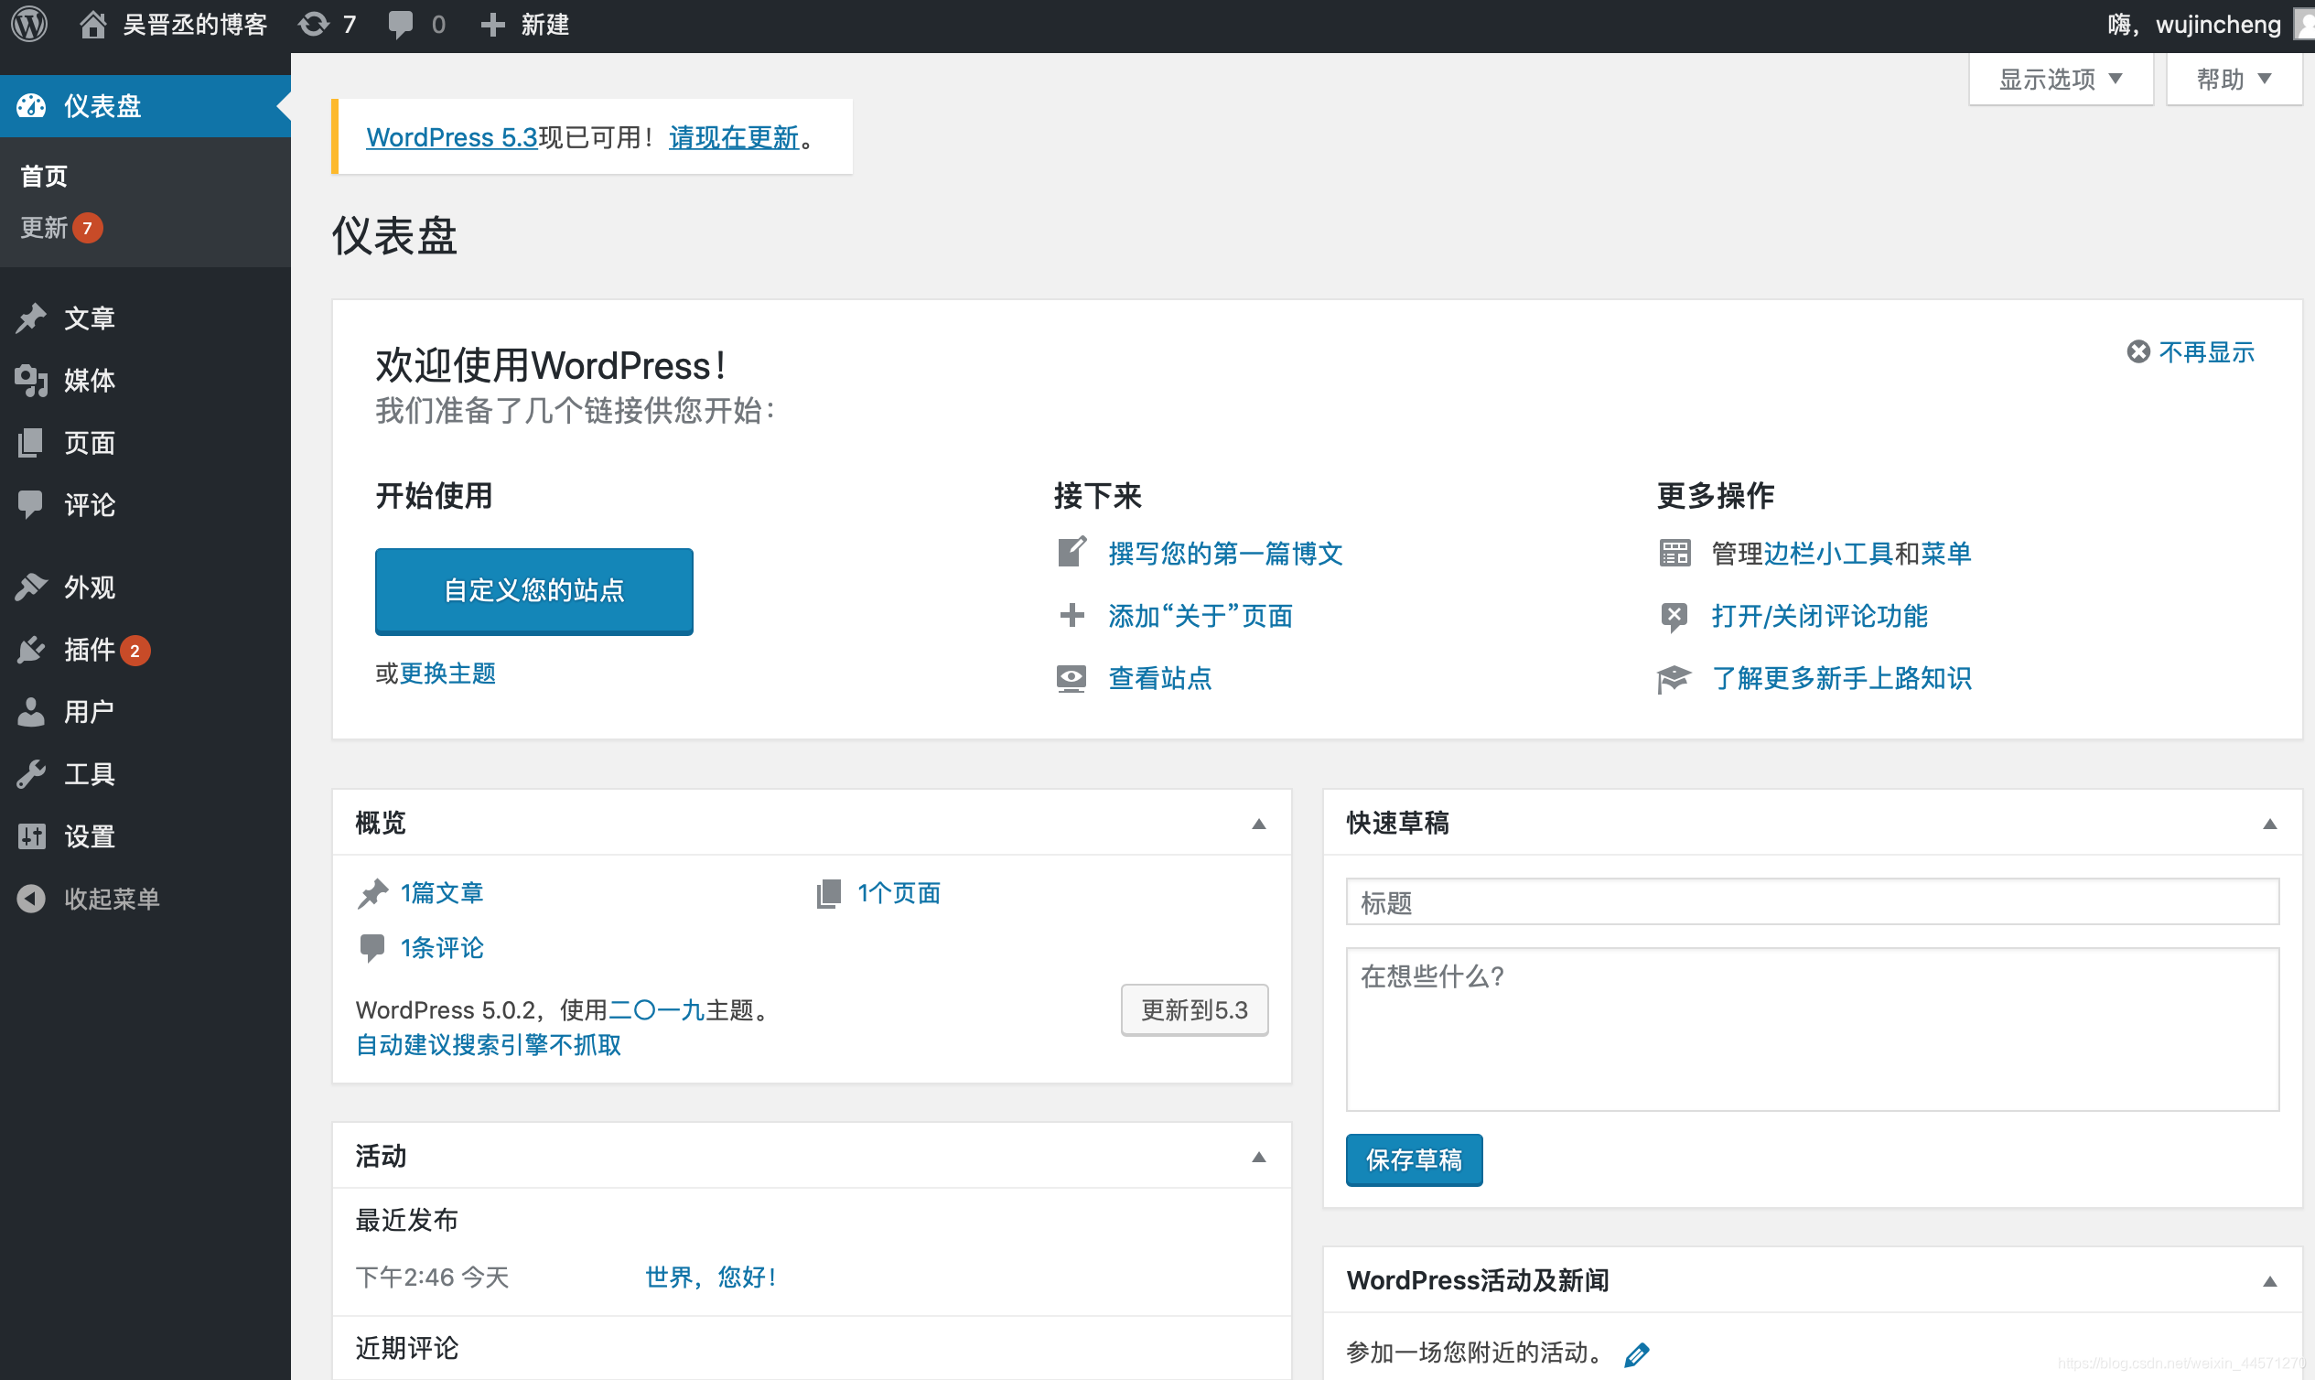
Task: Open the 设置 menu label
Action: click(90, 836)
